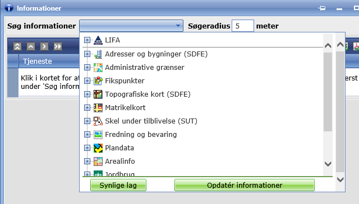This screenshot has height=204, width=359.
Task: Open the Søg informationer dropdown
Action: 131,26
